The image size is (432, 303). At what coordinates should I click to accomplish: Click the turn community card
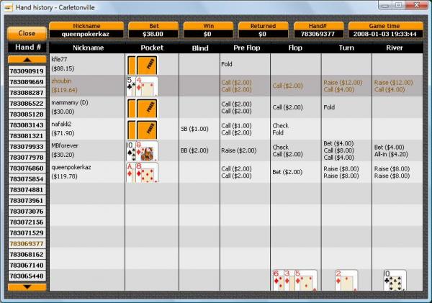pos(346,280)
